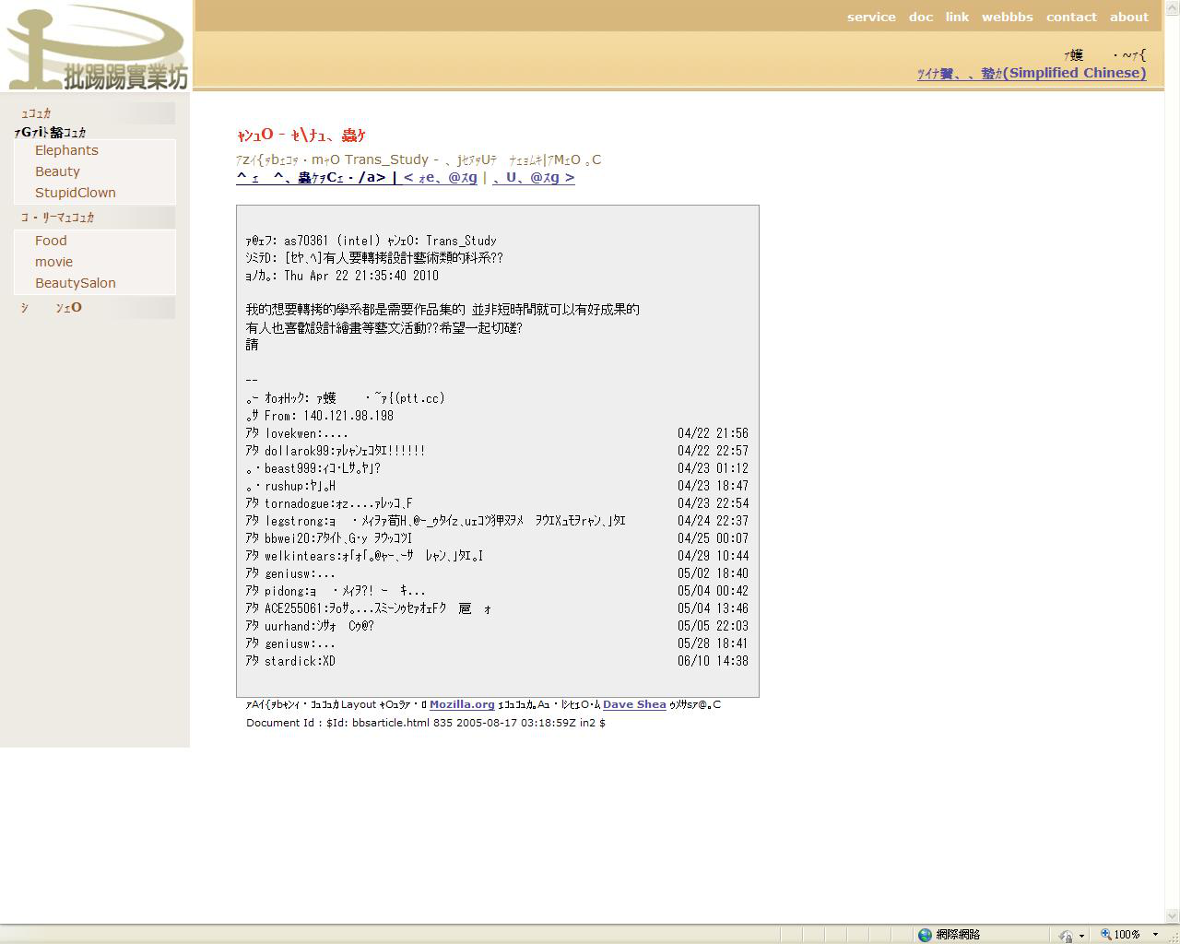Open the BeautySalon board link
Image resolution: width=1180 pixels, height=944 pixels.
76,283
